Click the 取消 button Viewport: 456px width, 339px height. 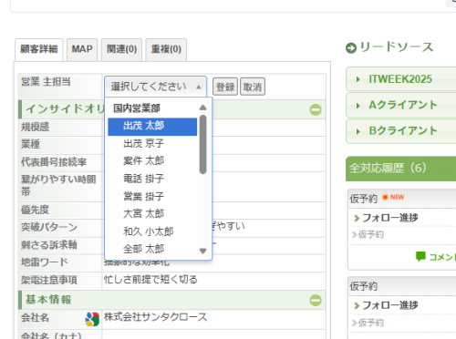click(x=253, y=87)
